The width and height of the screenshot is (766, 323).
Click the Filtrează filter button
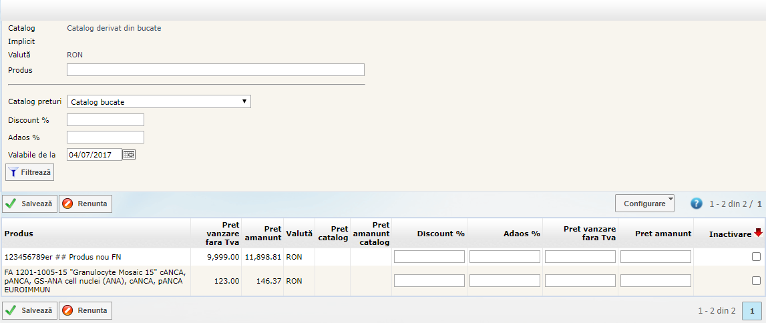coord(30,172)
